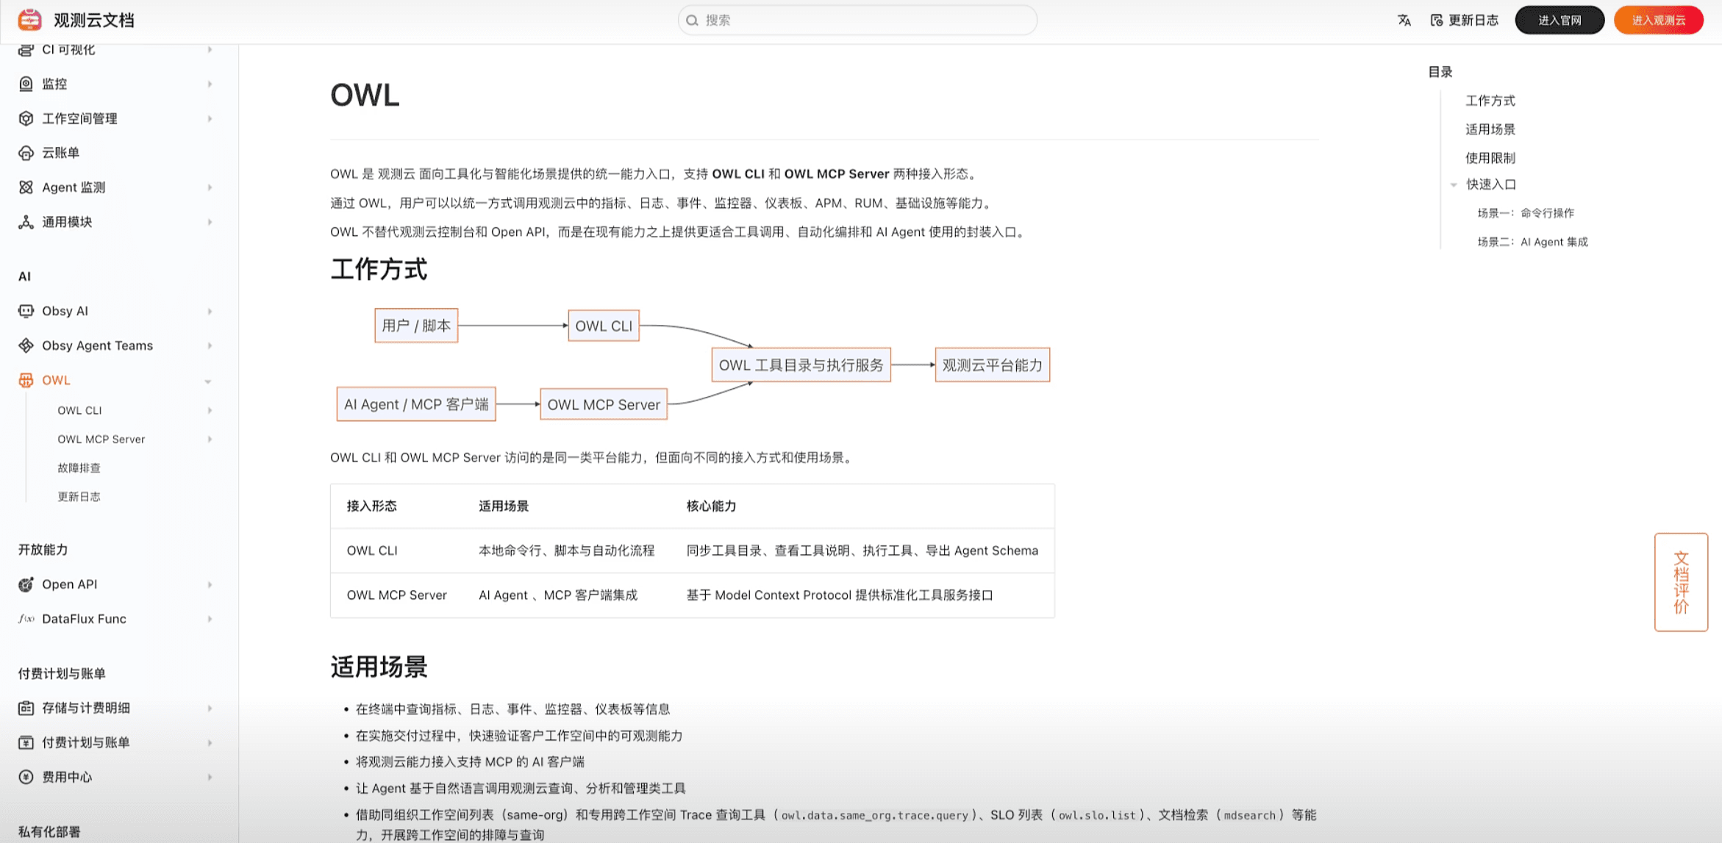Click the Obsy AI icon

[26, 311]
